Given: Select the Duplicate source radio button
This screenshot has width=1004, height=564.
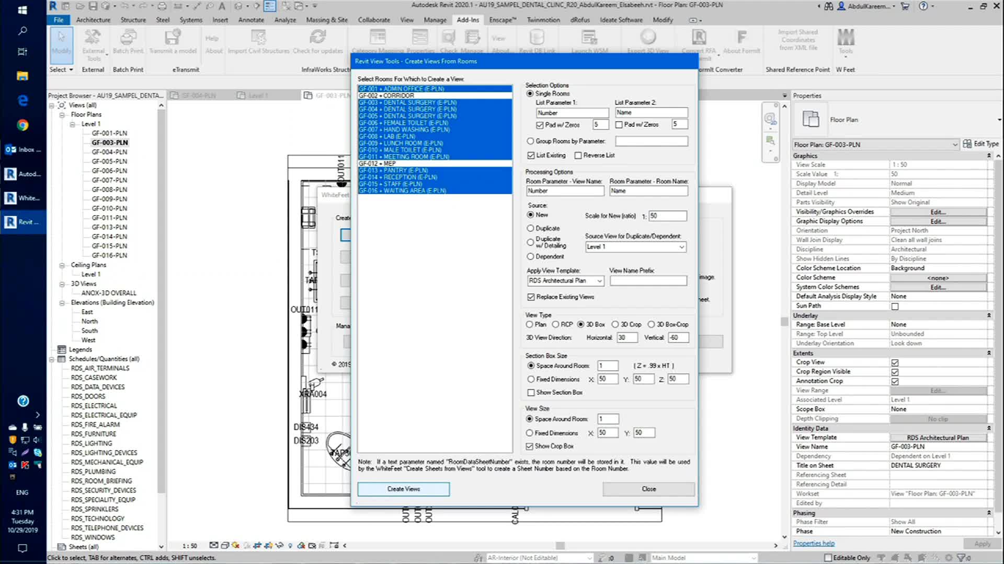Looking at the screenshot, I should [530, 228].
